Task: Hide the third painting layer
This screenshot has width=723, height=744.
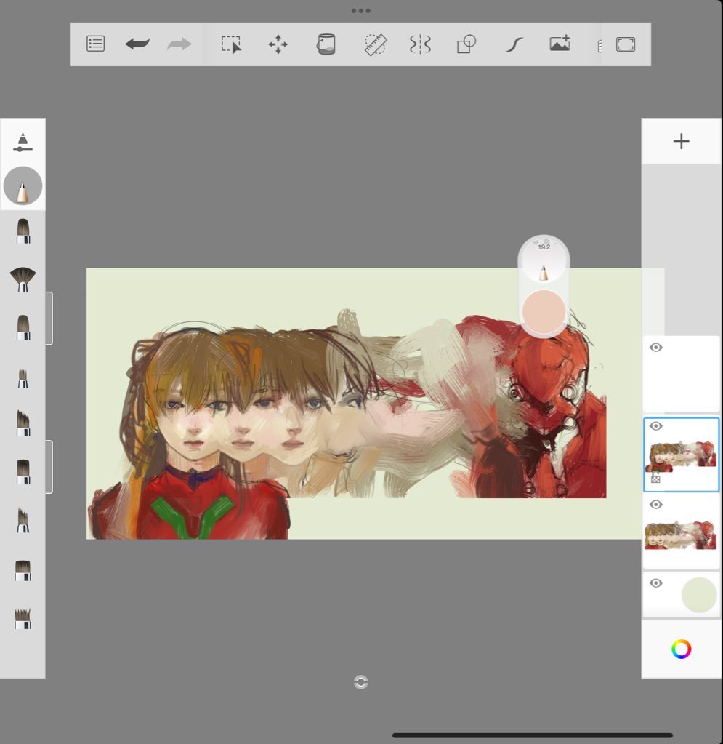Action: 655,505
